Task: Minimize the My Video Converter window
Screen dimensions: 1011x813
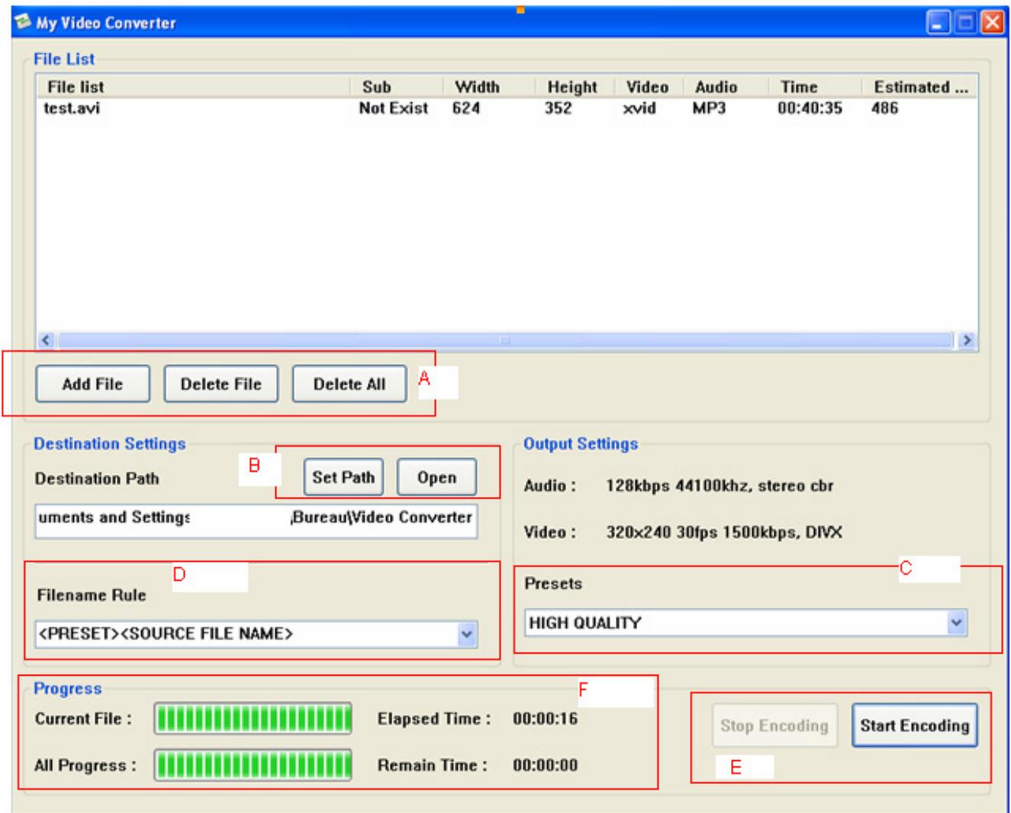Action: click(x=939, y=22)
